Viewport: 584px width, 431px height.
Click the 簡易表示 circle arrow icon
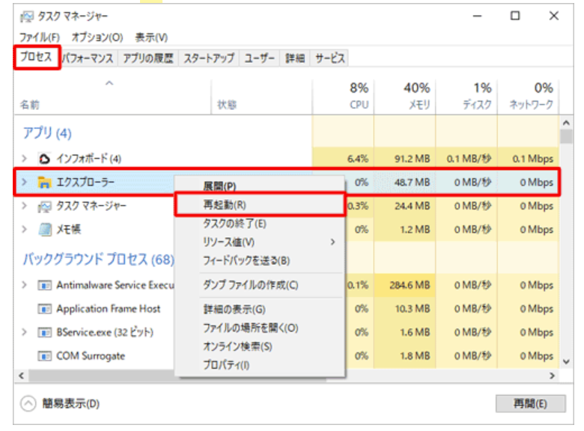(x=28, y=404)
